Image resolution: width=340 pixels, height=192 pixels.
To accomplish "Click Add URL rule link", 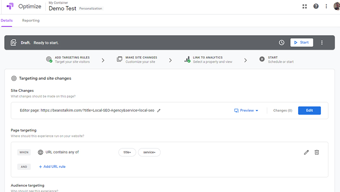I will [x=52, y=167].
